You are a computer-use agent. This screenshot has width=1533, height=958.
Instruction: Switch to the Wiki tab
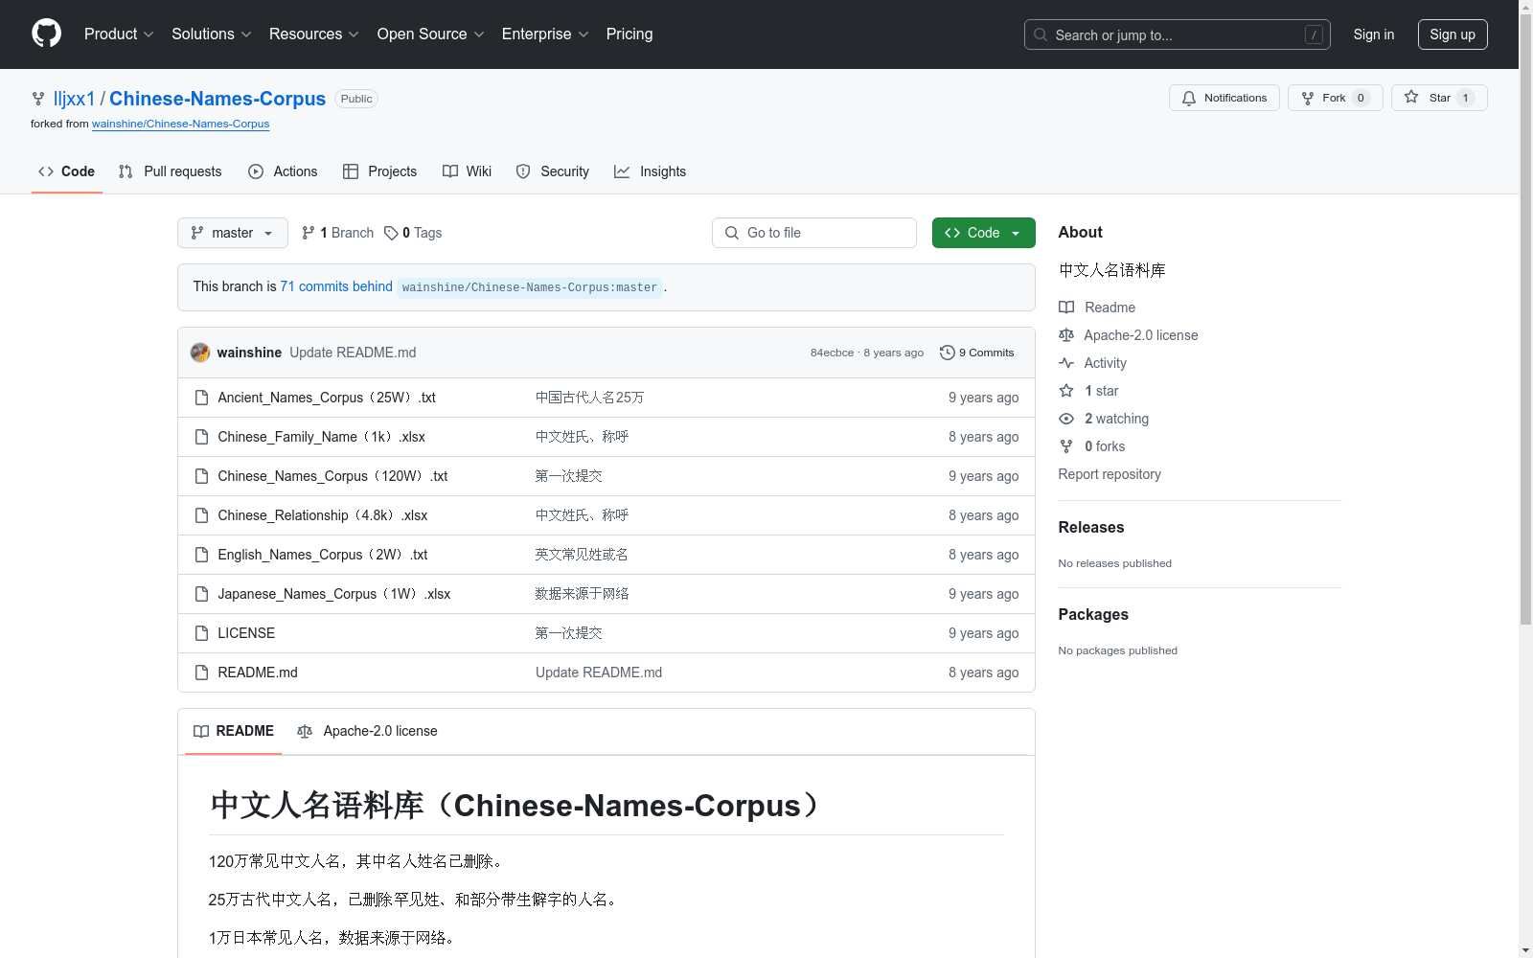(468, 171)
